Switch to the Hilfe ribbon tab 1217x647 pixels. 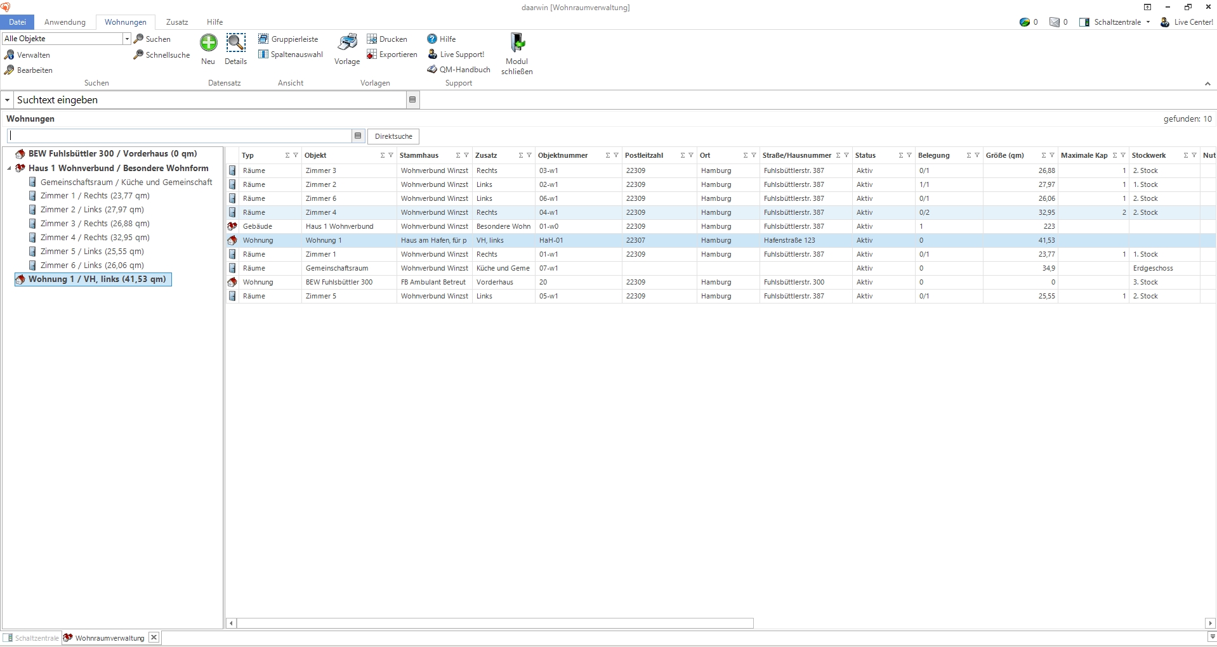click(x=214, y=22)
